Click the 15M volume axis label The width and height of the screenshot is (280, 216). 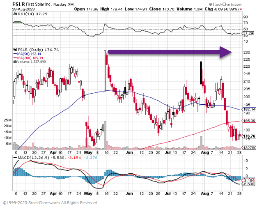point(7,132)
